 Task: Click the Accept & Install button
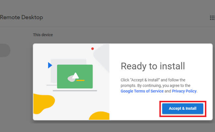(183, 109)
